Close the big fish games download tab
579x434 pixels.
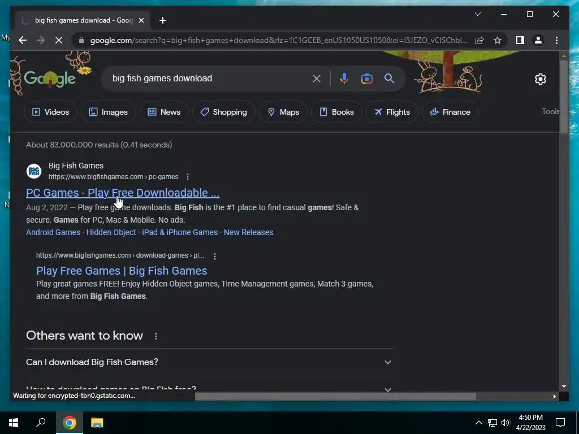(x=141, y=20)
